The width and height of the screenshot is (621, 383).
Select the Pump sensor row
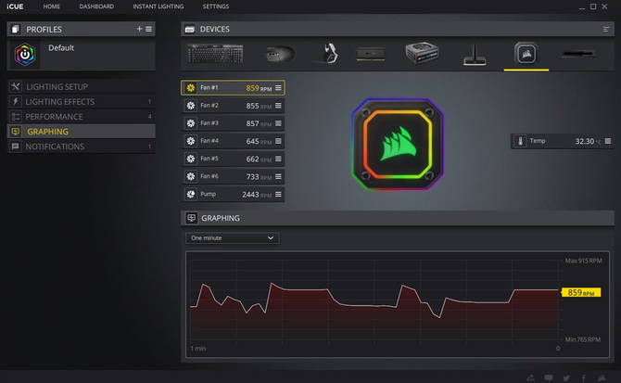(233, 195)
